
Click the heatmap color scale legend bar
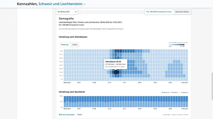click(x=177, y=45)
